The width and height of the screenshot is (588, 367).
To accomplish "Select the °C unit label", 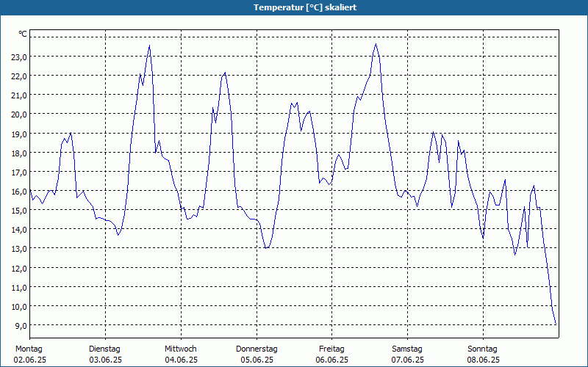I will coord(23,34).
